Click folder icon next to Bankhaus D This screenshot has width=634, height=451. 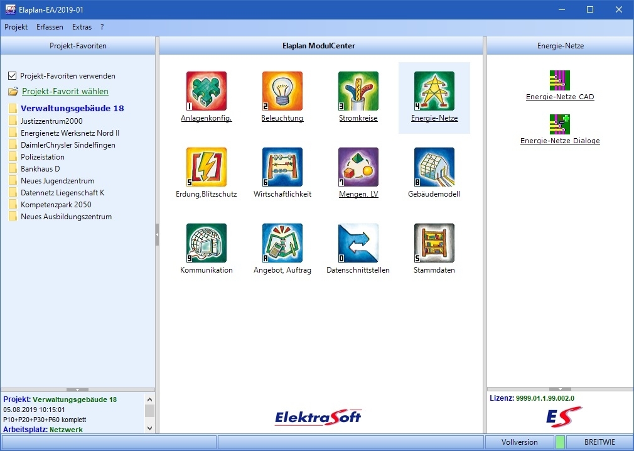(x=13, y=169)
